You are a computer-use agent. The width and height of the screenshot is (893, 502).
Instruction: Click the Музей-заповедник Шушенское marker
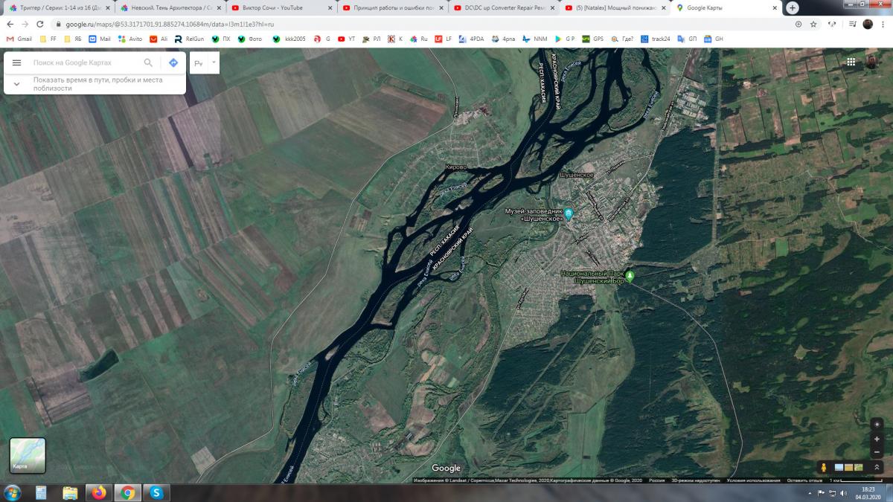[569, 214]
